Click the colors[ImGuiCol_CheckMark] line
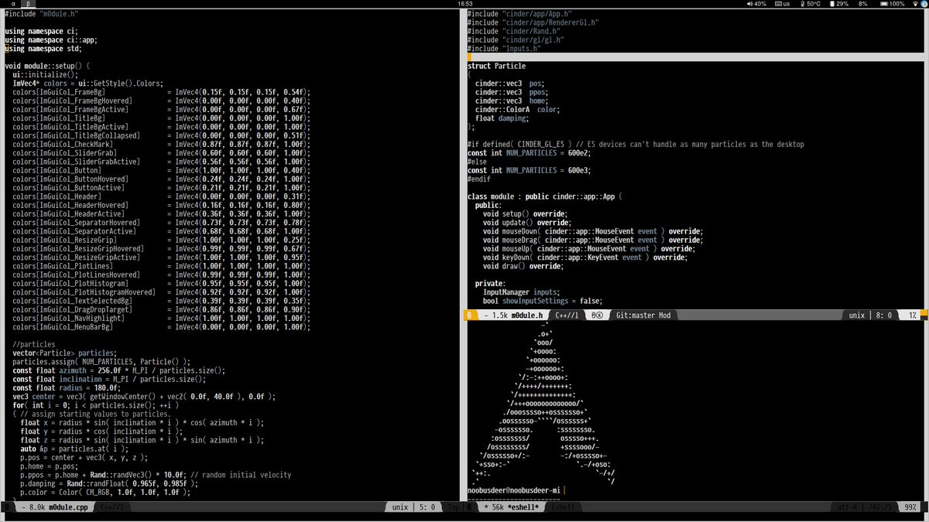Viewport: 929px width, 522px height. 161,144
